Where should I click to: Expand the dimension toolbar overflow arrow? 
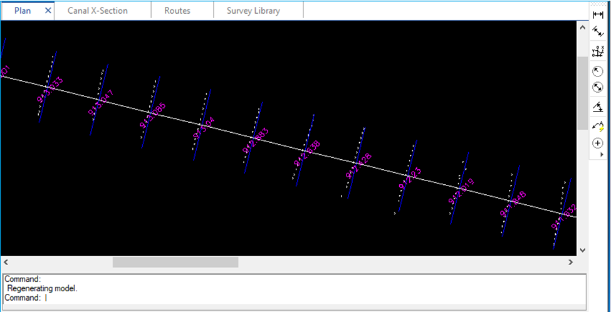tap(602, 154)
